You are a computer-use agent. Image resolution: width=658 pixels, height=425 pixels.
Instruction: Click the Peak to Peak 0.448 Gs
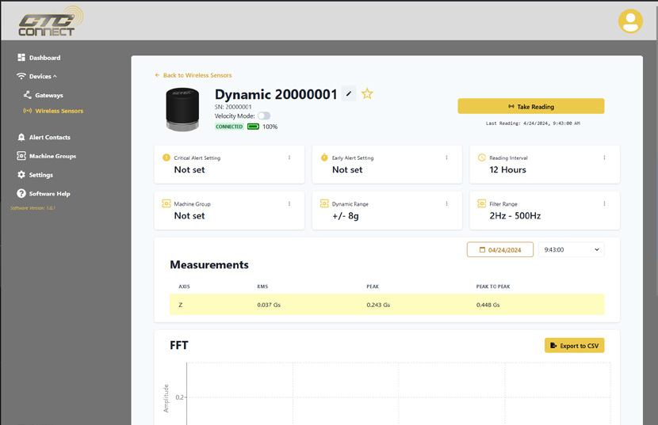coord(488,305)
